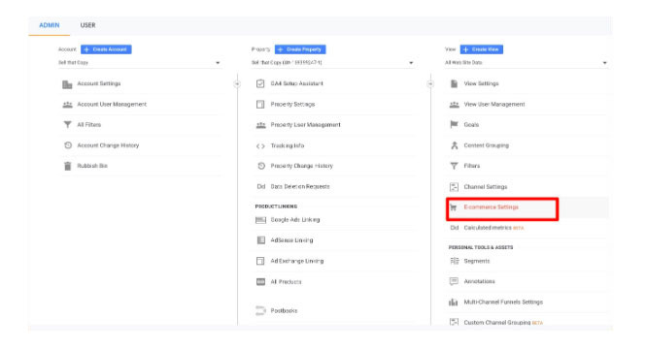646x350 pixels.
Task: Click the Account User Management people icon
Action: [67, 105]
